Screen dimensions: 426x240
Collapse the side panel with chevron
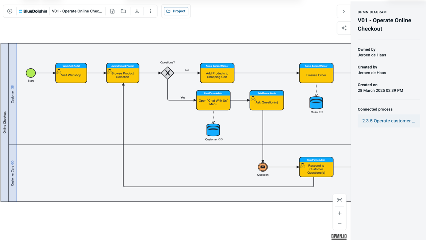point(344,11)
